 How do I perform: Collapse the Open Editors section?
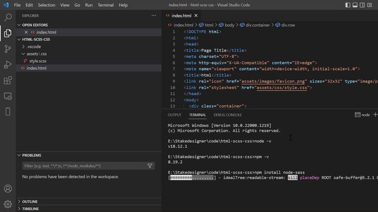pyautogui.click(x=19, y=25)
